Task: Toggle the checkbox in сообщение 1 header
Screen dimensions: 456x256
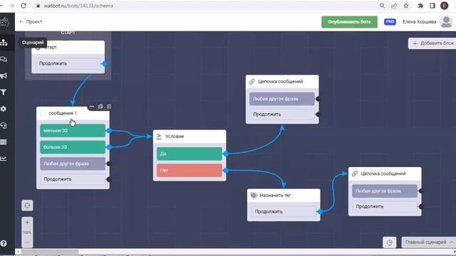Action: pyautogui.click(x=43, y=113)
